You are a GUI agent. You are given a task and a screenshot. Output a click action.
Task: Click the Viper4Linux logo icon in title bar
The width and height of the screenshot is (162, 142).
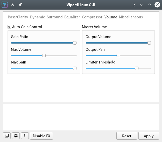pos(5,5)
